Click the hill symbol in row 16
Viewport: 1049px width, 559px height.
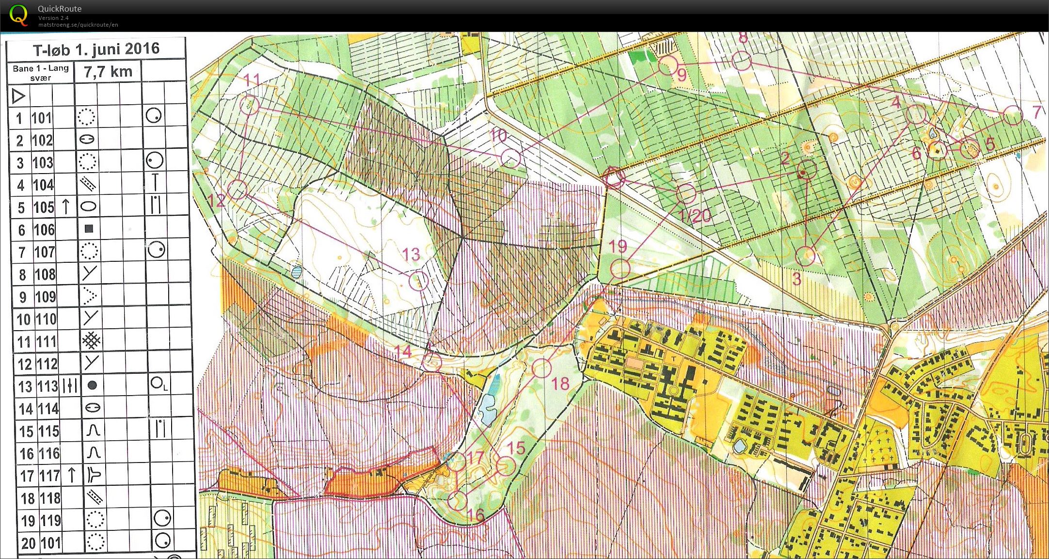(93, 452)
